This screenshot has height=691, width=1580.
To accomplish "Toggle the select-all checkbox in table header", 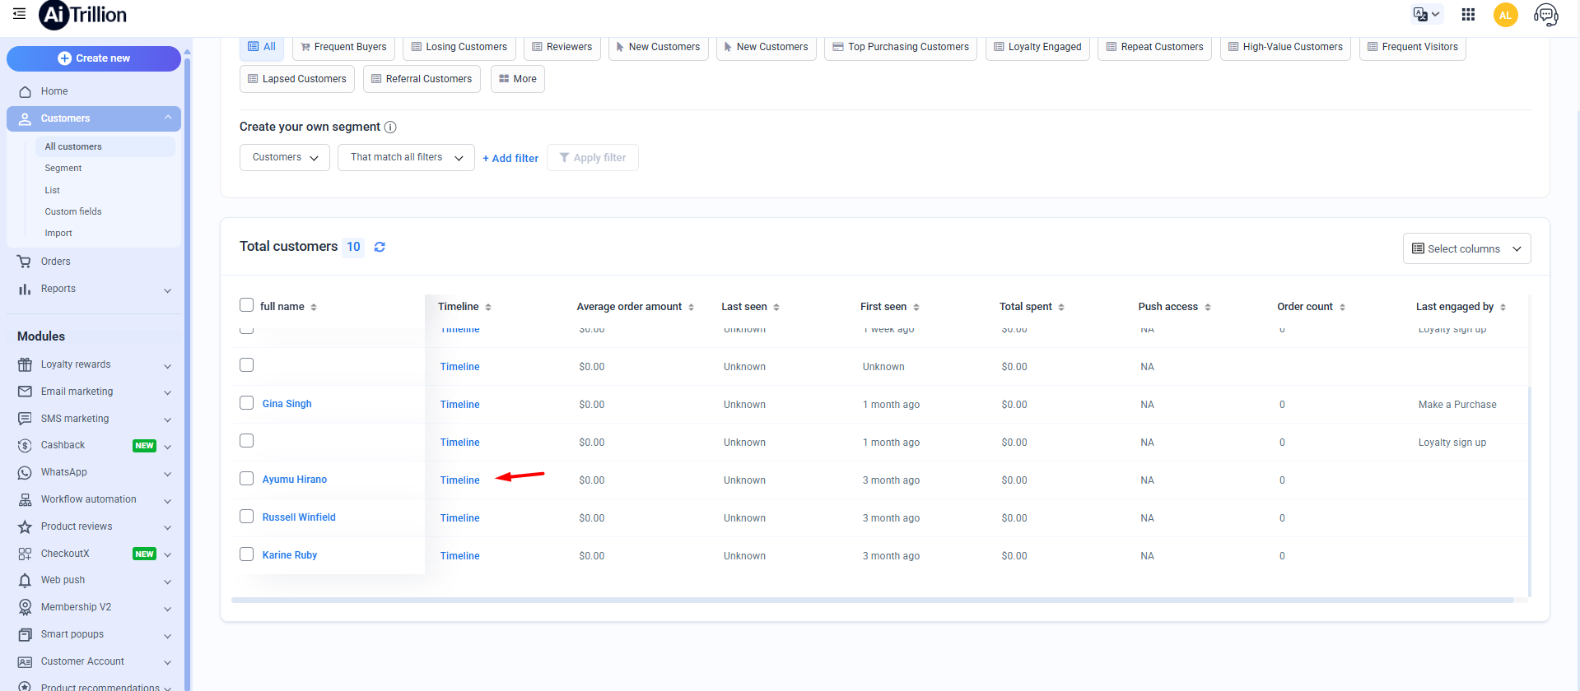I will [246, 305].
